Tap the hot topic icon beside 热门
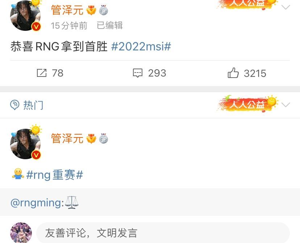Screen dimensions: 300x243 15,105
